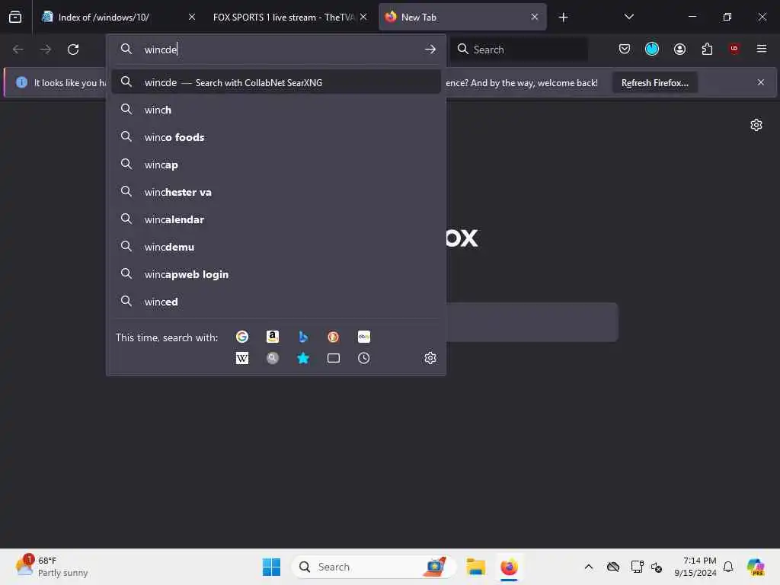Viewport: 780px width, 585px height.
Task: Focus the toolbar Search box
Action: coord(519,50)
